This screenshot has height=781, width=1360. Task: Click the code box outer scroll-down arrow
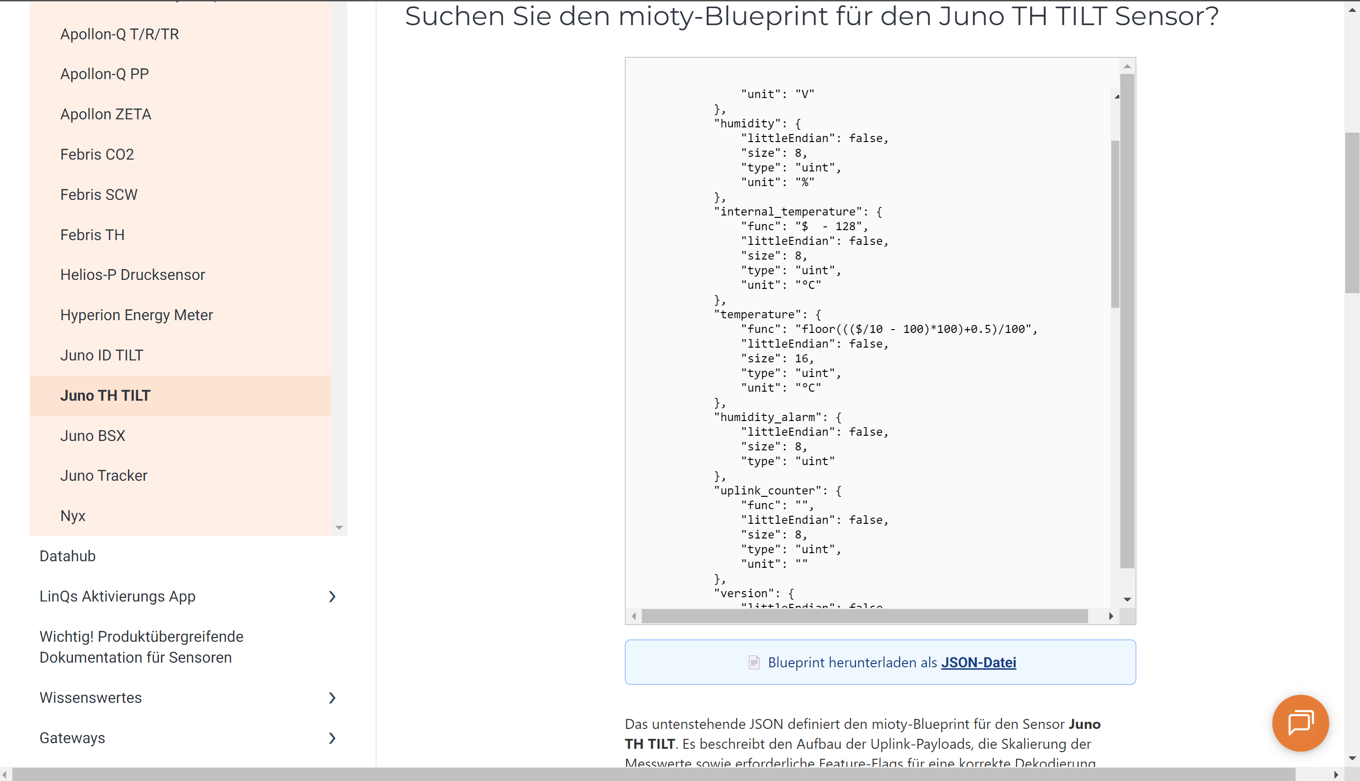(x=1127, y=599)
